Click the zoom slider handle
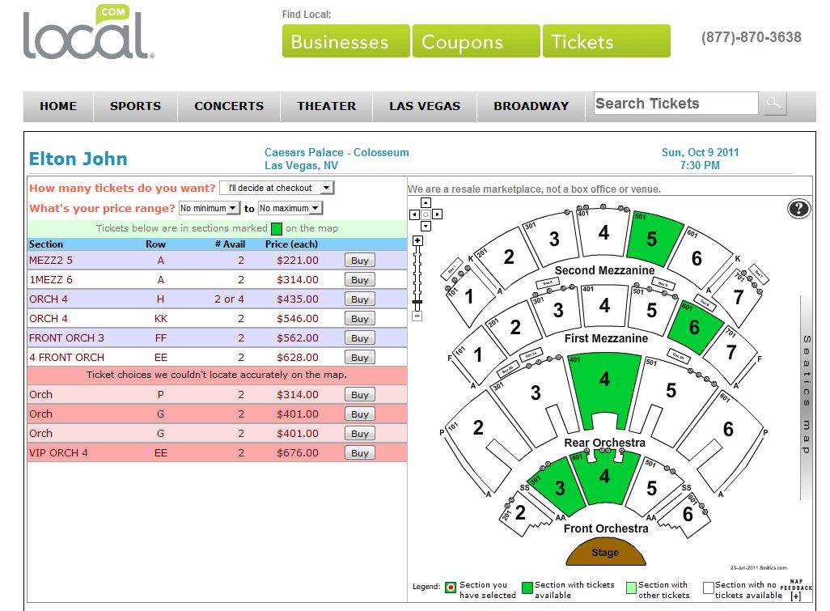Viewport: 830px width, 611px height. pyautogui.click(x=417, y=302)
